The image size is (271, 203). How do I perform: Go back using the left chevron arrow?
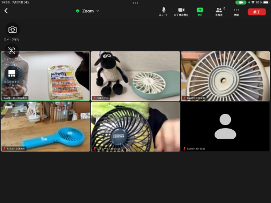pos(6,11)
